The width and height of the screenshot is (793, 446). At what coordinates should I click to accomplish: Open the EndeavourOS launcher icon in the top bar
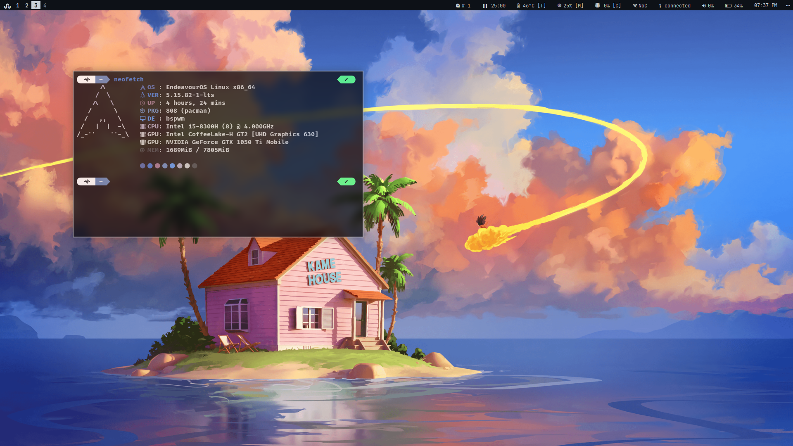[x=7, y=6]
